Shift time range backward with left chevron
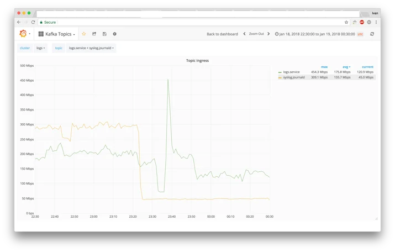Viewport: 395px width, 252px height. click(244, 34)
